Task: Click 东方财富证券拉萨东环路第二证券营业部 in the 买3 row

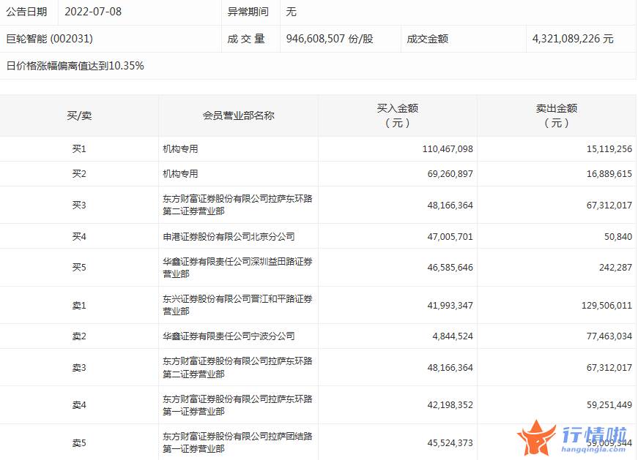Action: (237, 205)
